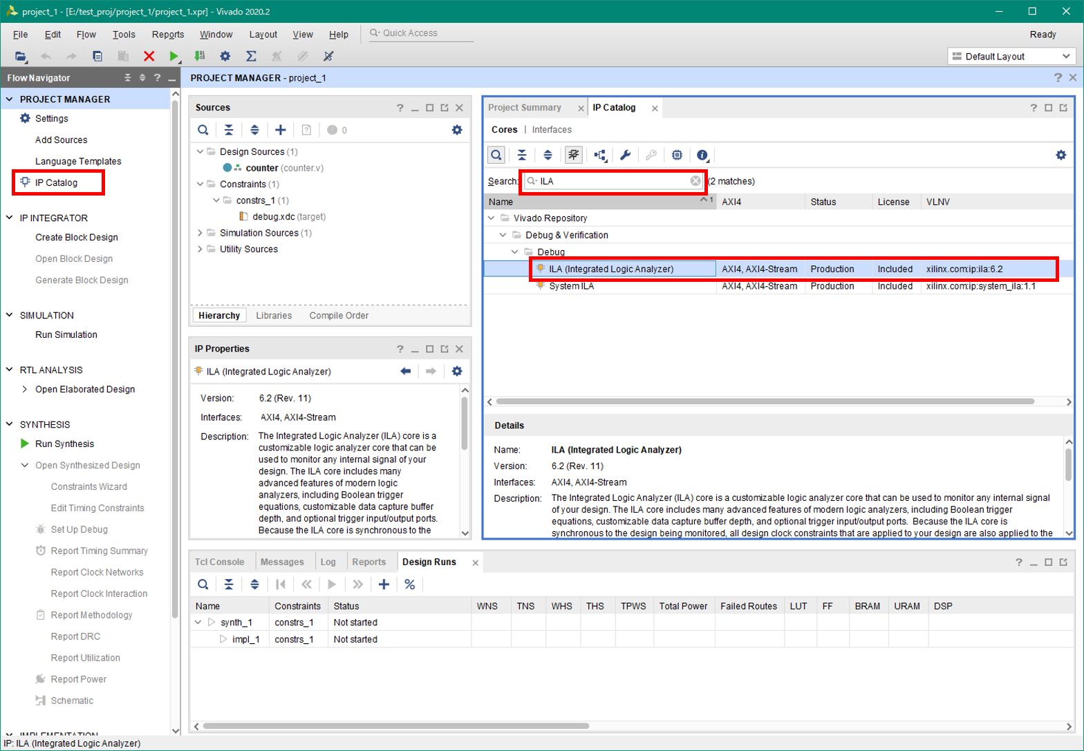The width and height of the screenshot is (1084, 751).
Task: Select counter (counter.v) source
Action: (x=273, y=168)
